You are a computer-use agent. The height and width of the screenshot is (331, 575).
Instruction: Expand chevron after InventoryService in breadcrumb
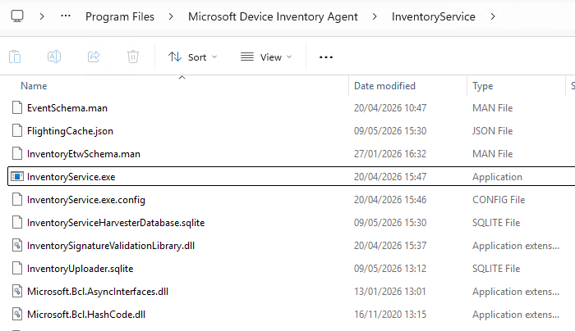click(493, 16)
